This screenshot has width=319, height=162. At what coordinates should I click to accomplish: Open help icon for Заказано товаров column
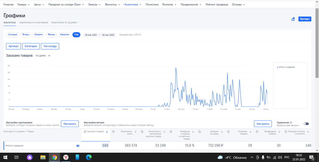85,132
